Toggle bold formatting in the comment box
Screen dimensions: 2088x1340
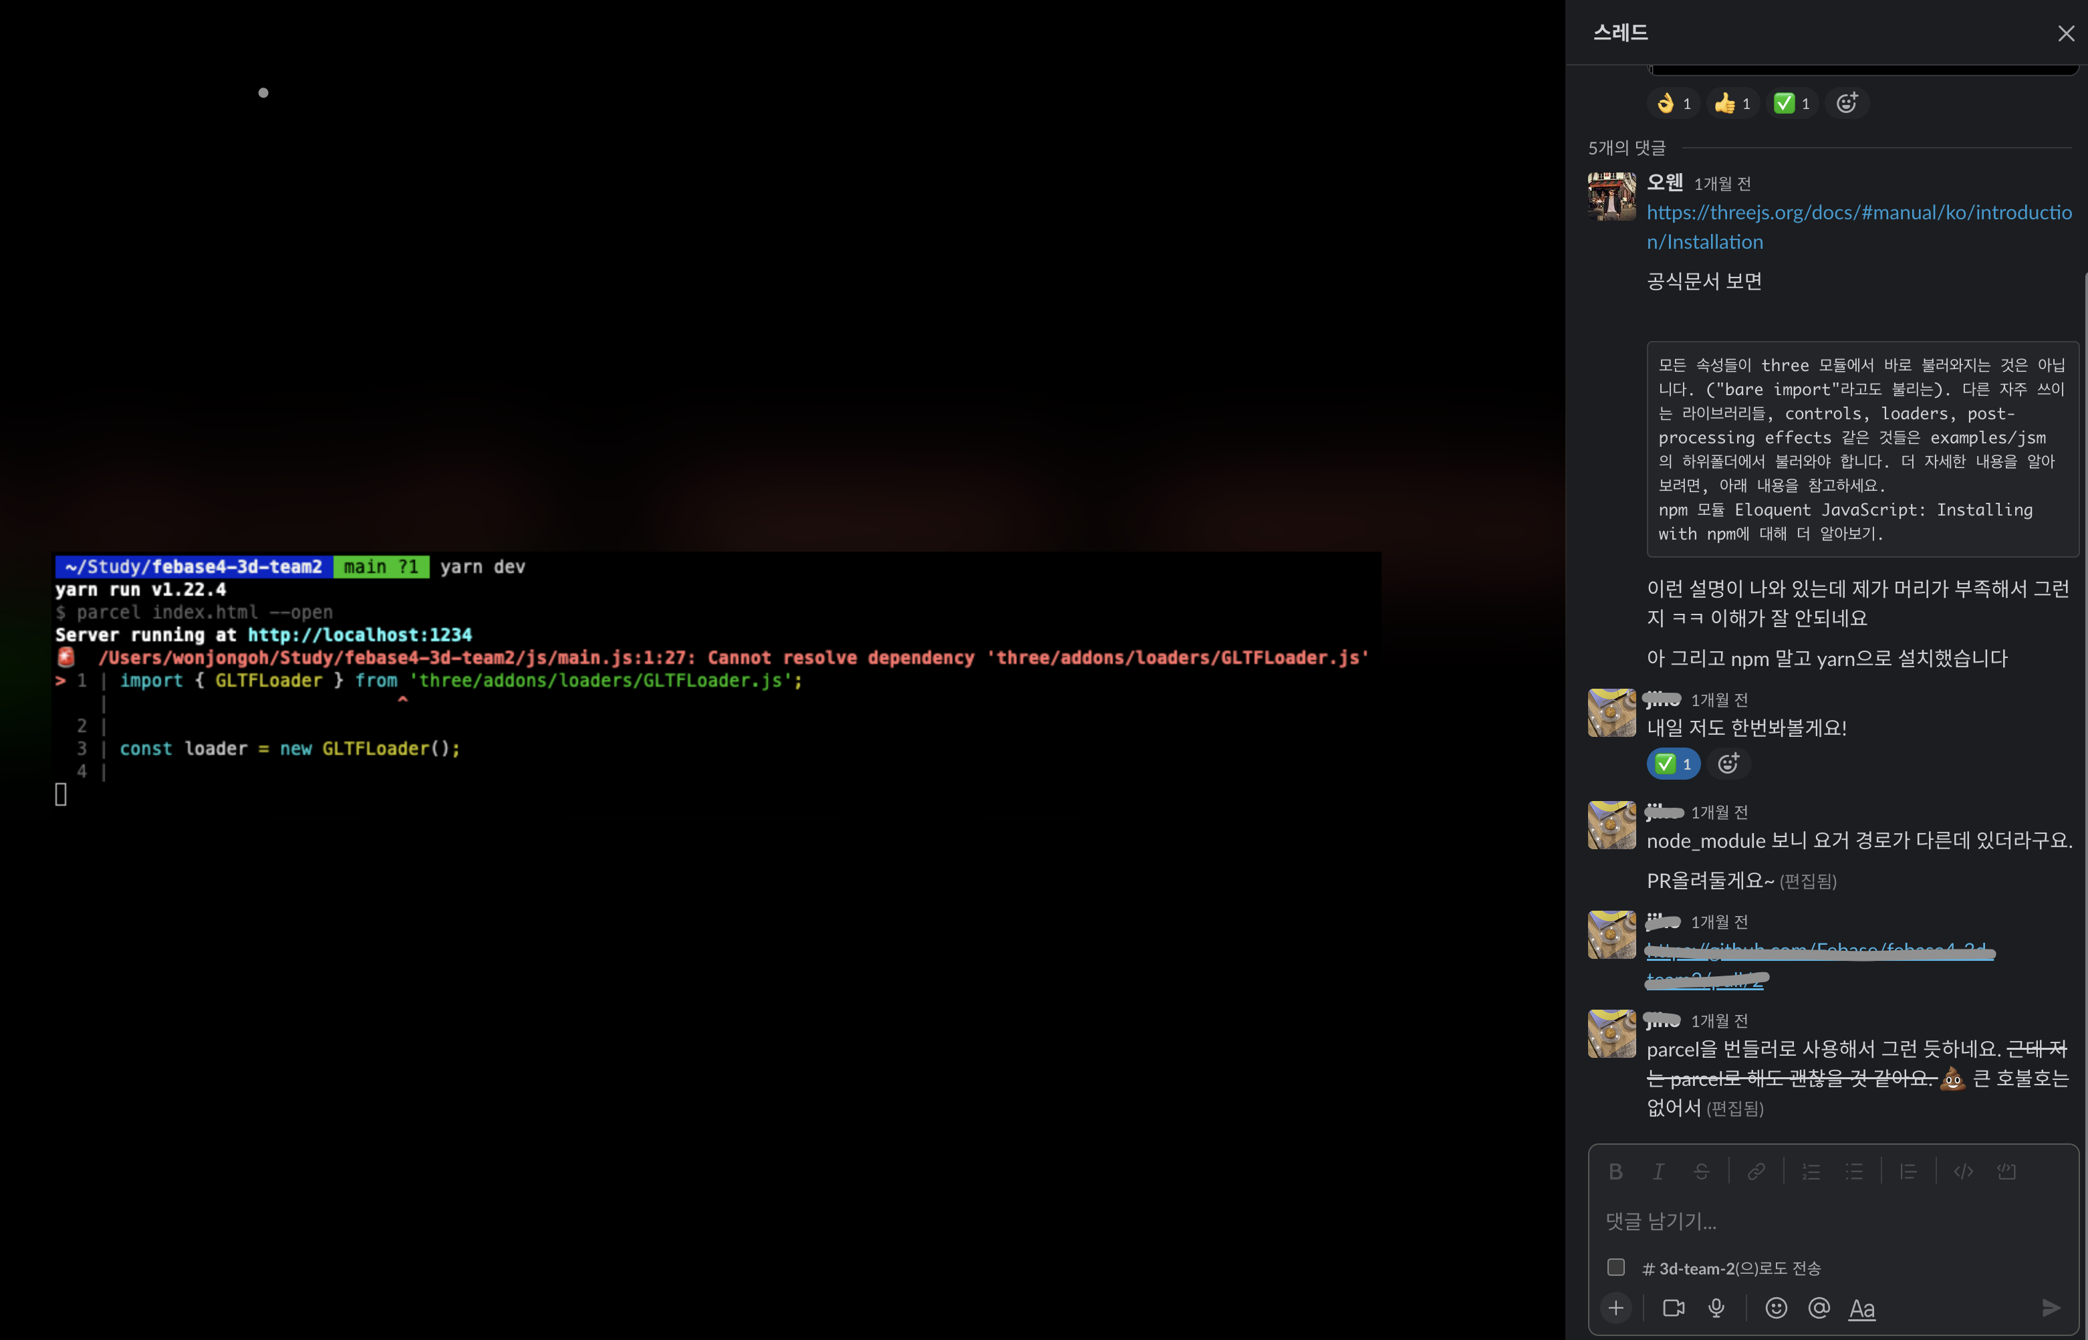tap(1615, 1171)
